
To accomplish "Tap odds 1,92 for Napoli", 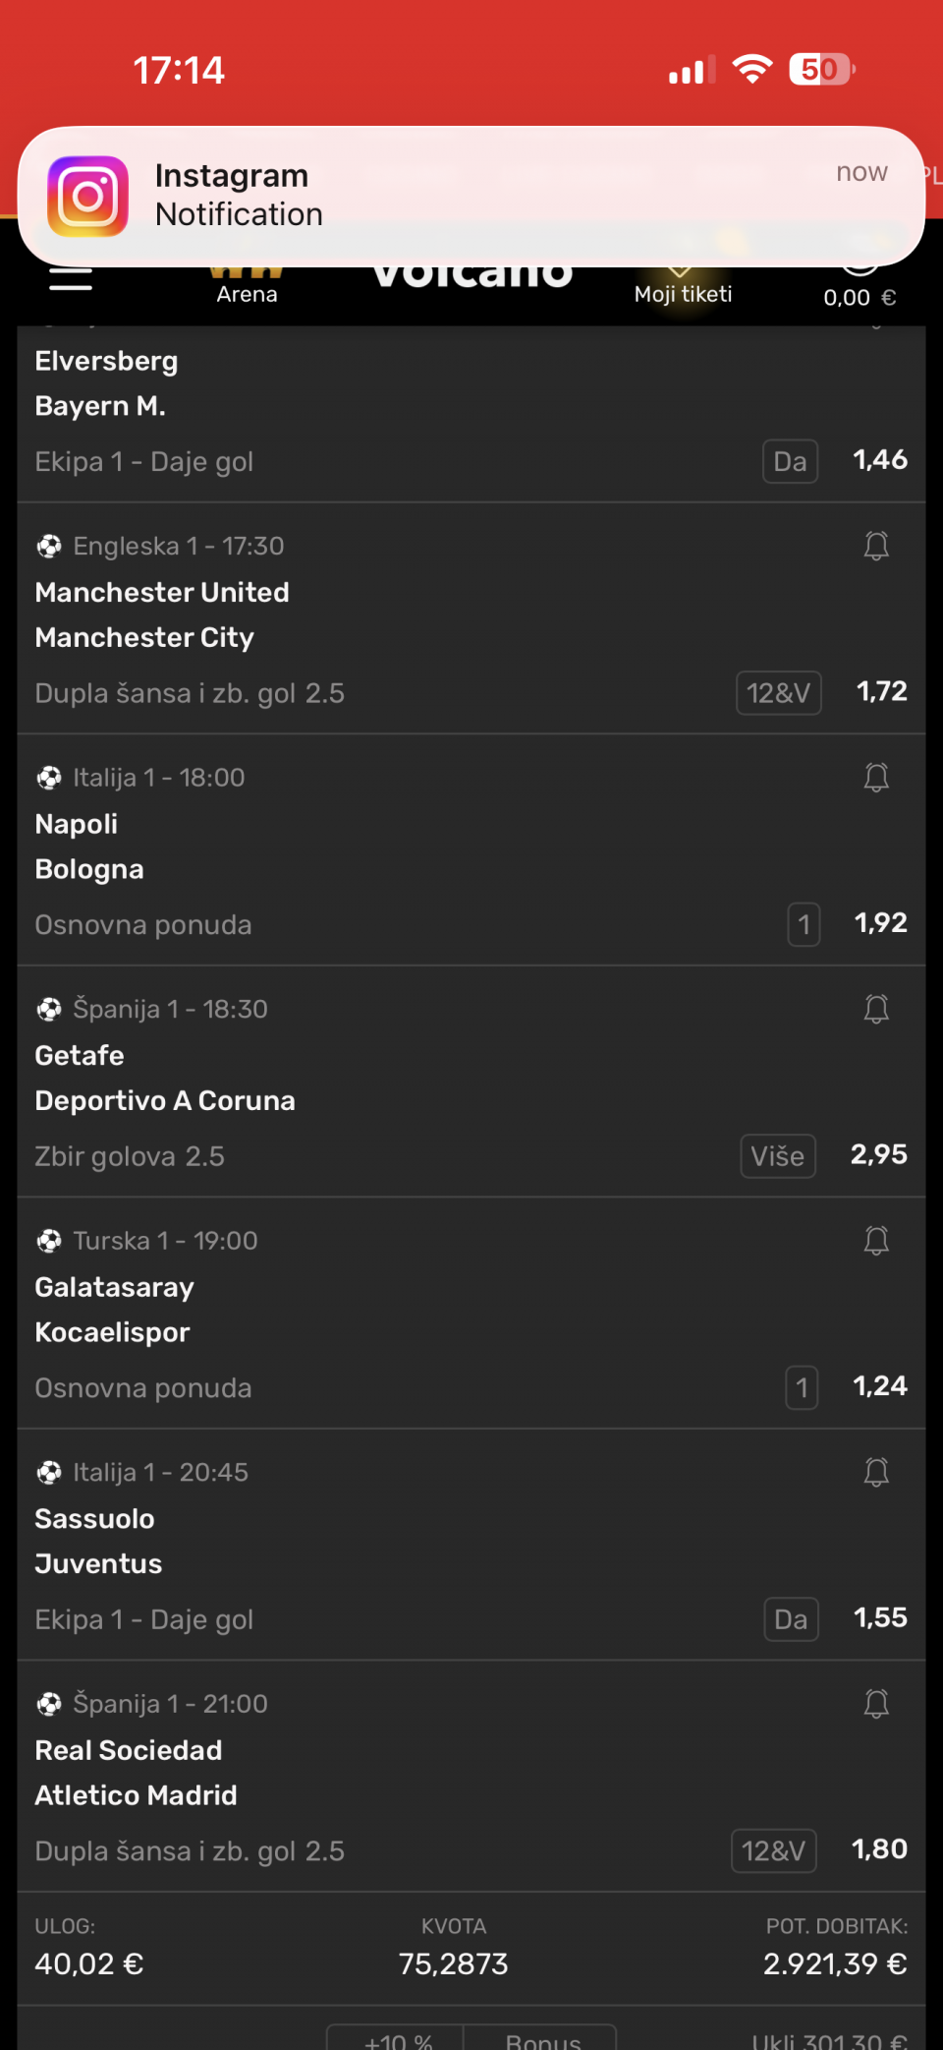I will point(880,923).
